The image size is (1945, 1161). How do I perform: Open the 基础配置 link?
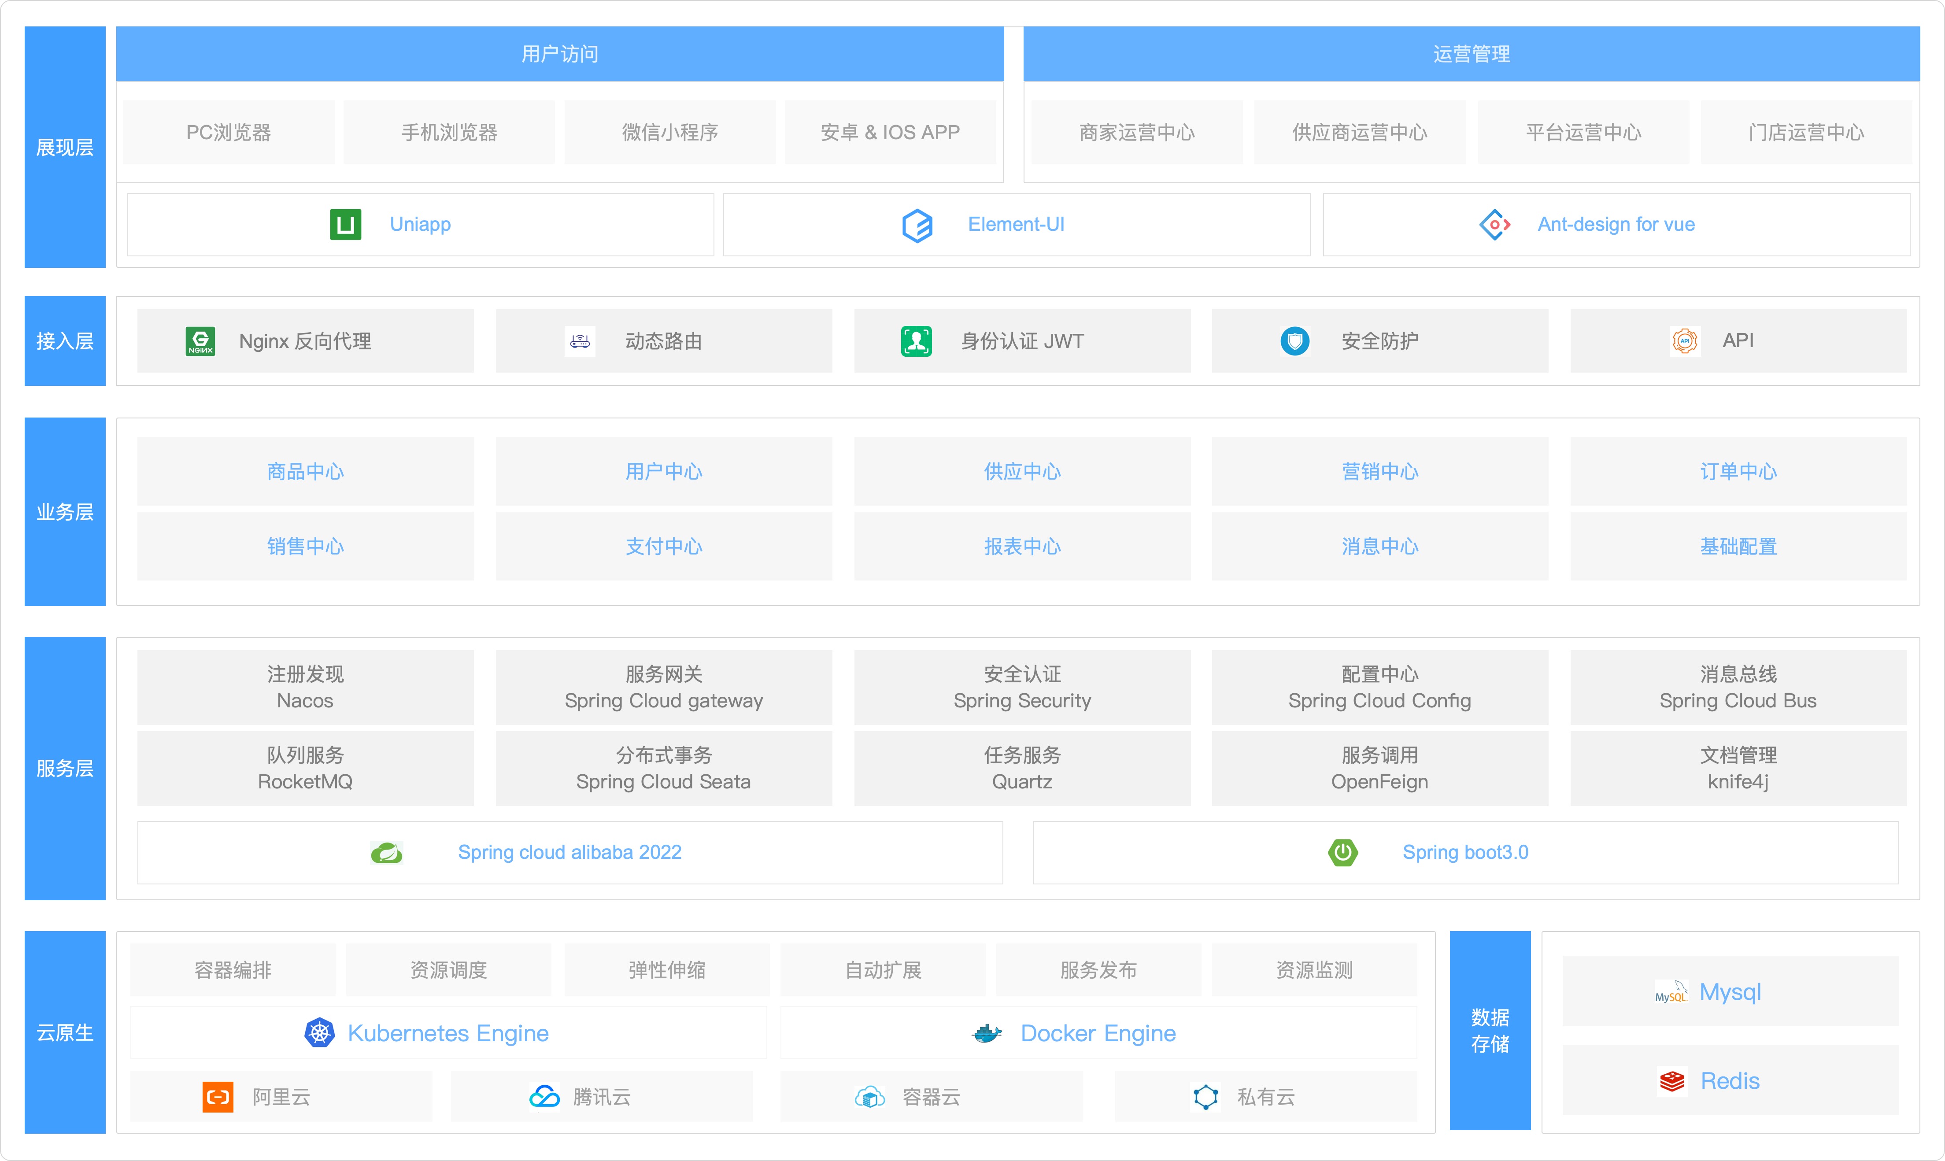[x=1738, y=546]
